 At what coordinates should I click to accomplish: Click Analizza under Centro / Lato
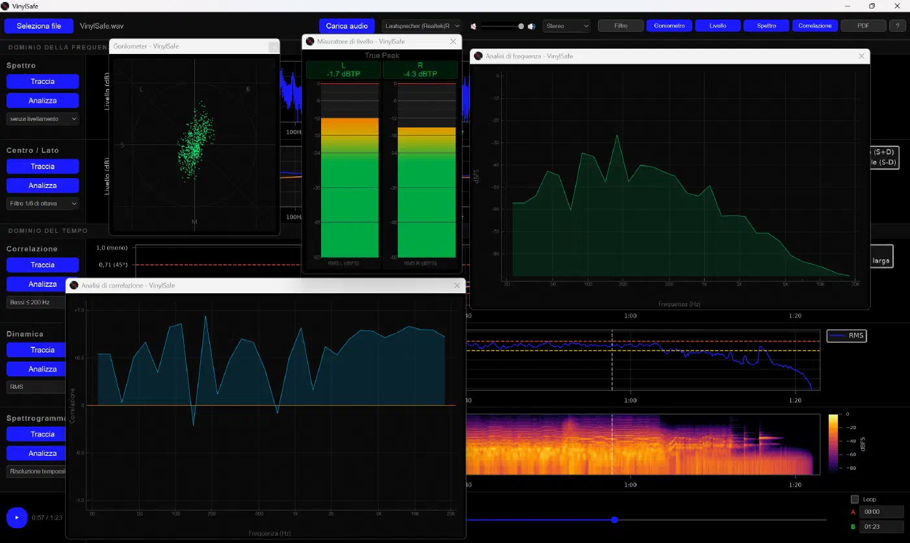click(42, 185)
